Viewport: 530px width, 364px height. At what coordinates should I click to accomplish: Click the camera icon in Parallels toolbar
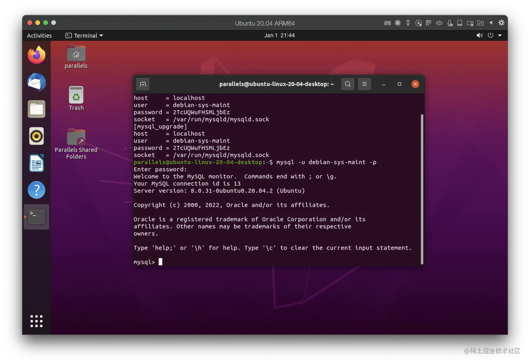470,23
